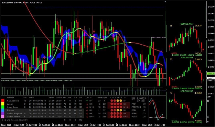
Task: Click the 1.41100 price scale label
Action: coord(211,7)
